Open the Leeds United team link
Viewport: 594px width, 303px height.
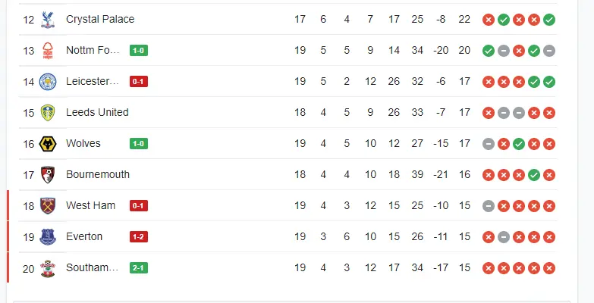pyautogui.click(x=97, y=112)
